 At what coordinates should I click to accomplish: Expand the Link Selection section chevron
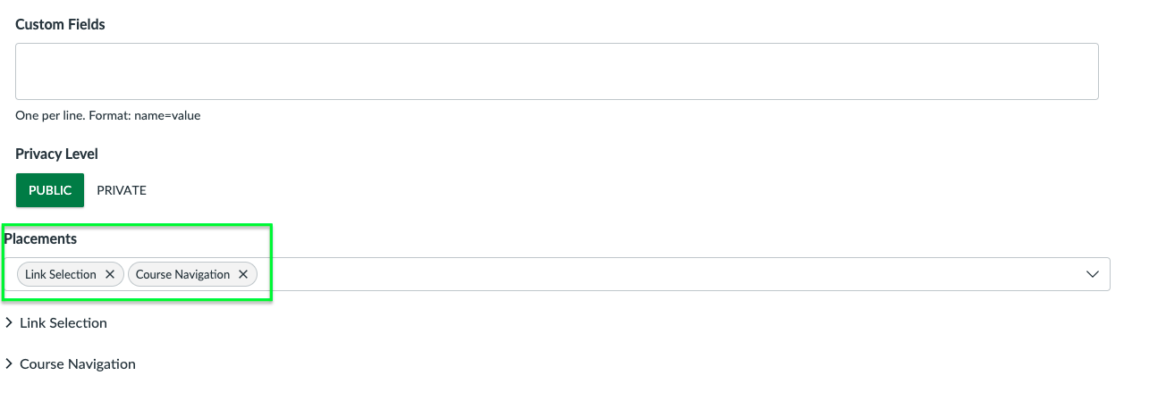pos(9,323)
